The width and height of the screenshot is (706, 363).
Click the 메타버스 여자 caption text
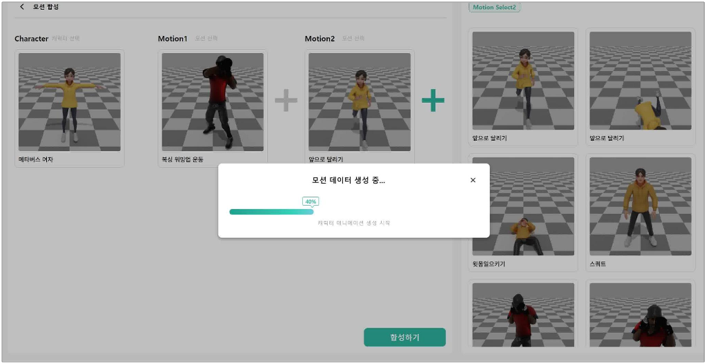tap(36, 159)
